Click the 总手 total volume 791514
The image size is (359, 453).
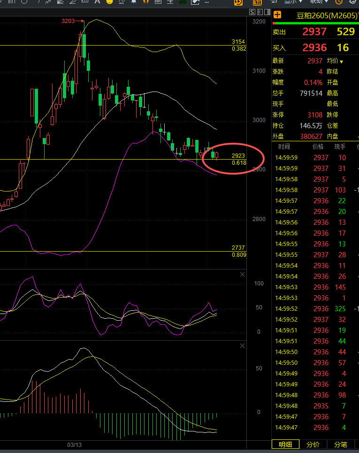coord(311,93)
